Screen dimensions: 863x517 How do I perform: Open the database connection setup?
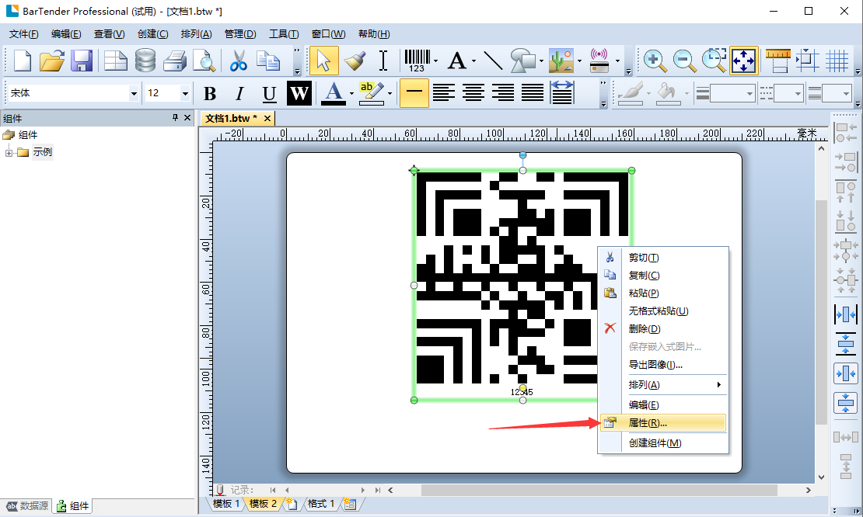[147, 61]
